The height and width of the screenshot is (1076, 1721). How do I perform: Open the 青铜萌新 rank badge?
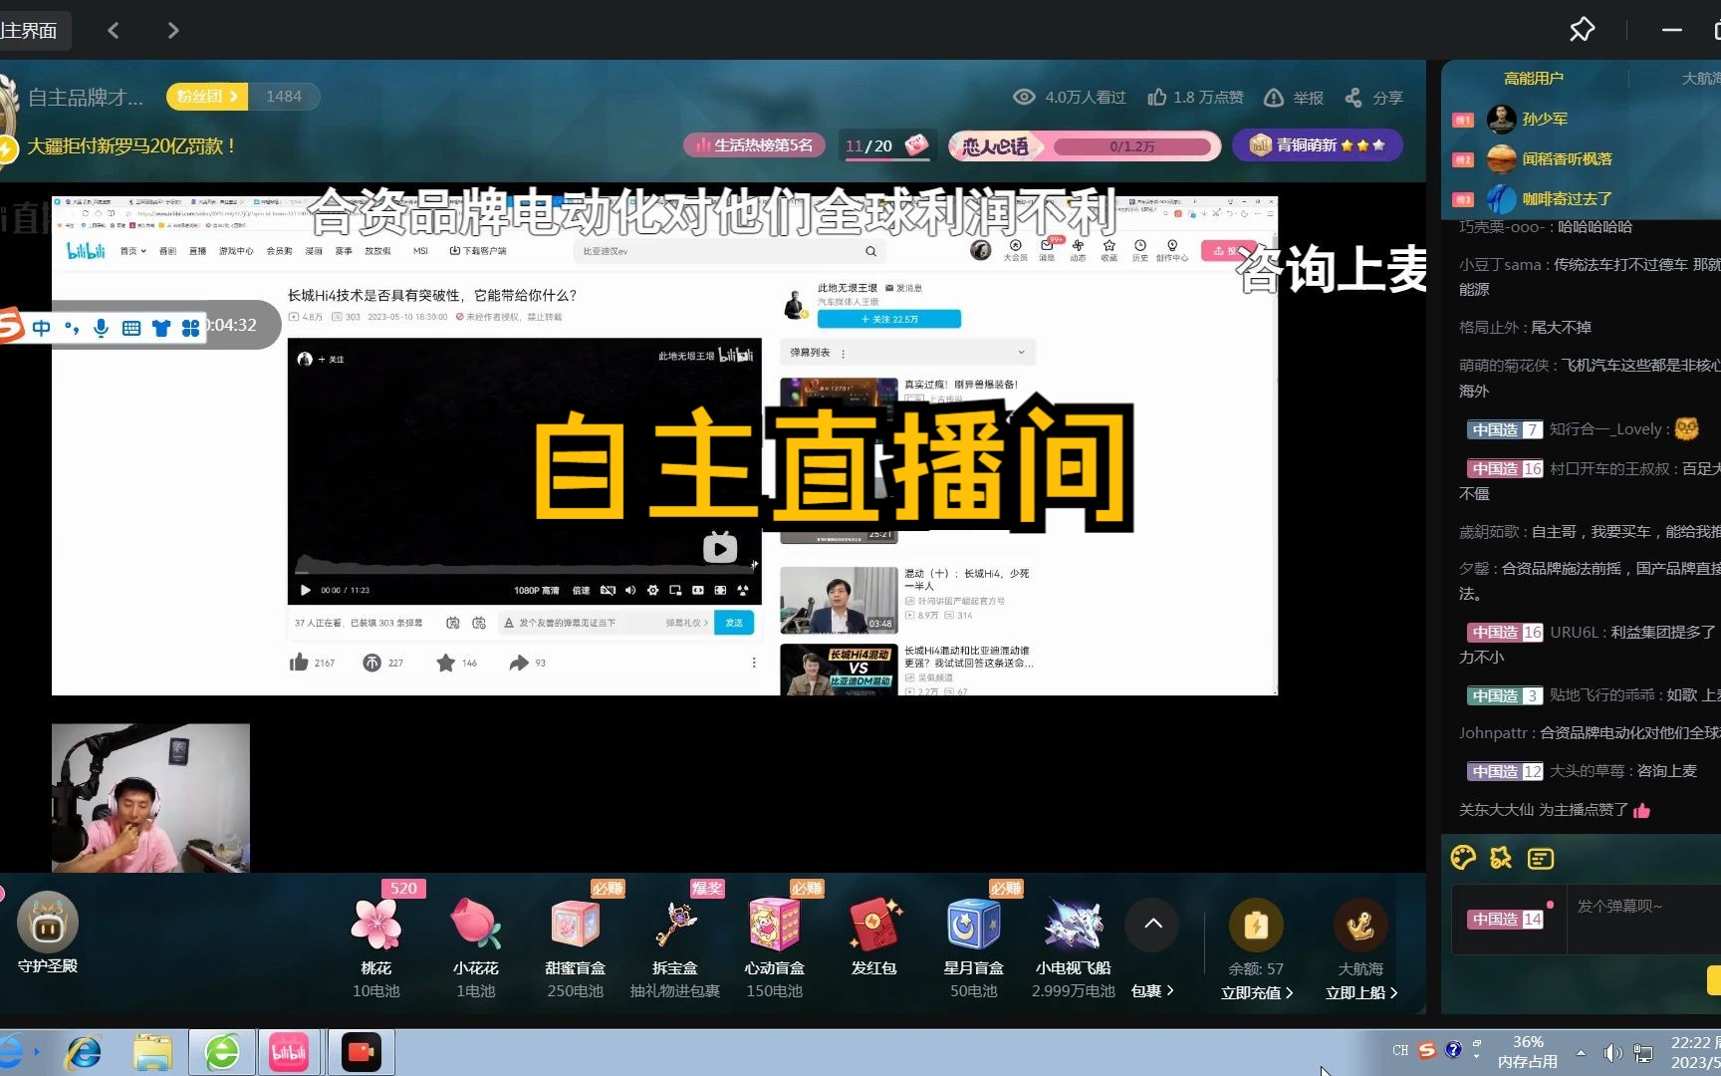tap(1317, 145)
